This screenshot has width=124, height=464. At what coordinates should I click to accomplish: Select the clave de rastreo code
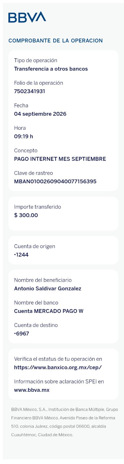click(x=55, y=182)
